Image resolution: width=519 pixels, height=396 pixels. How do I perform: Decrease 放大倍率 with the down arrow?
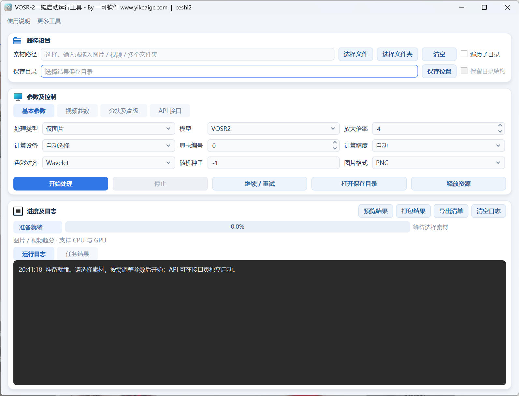pos(500,132)
